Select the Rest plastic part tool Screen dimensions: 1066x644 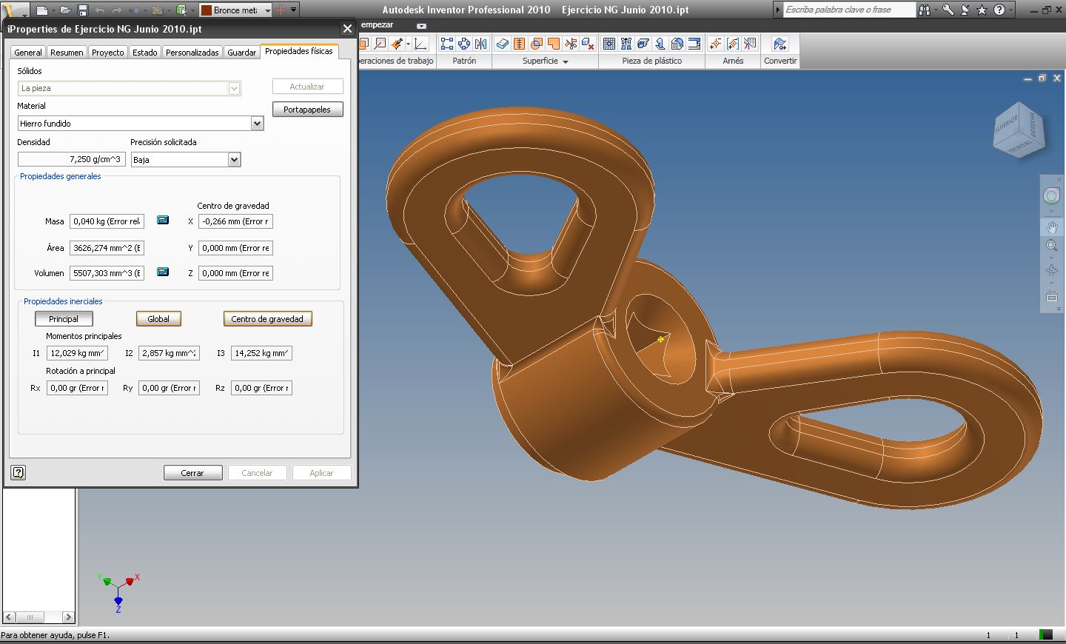click(643, 44)
